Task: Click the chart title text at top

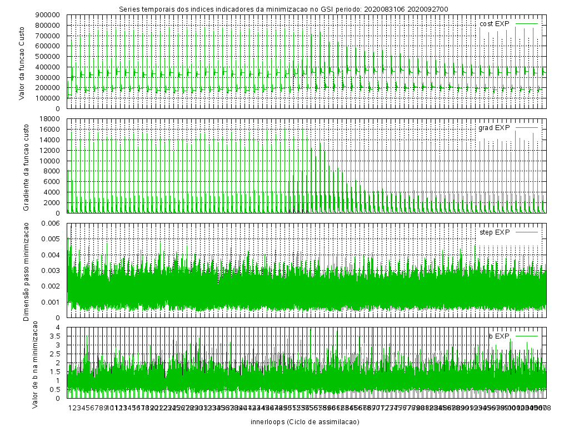Action: point(284,9)
